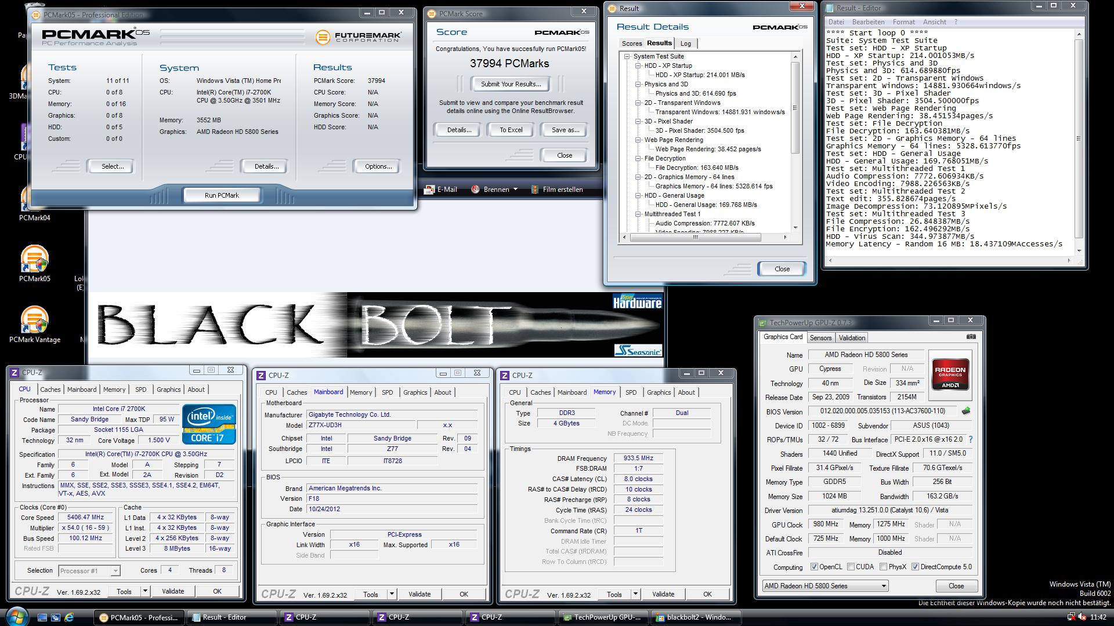Collapse the Web Page Rendering node

click(x=638, y=140)
